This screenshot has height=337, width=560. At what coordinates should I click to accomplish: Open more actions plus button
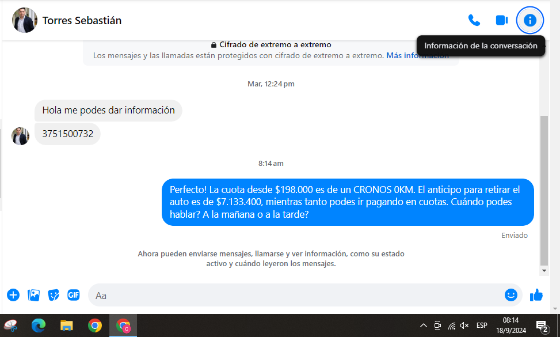click(13, 295)
